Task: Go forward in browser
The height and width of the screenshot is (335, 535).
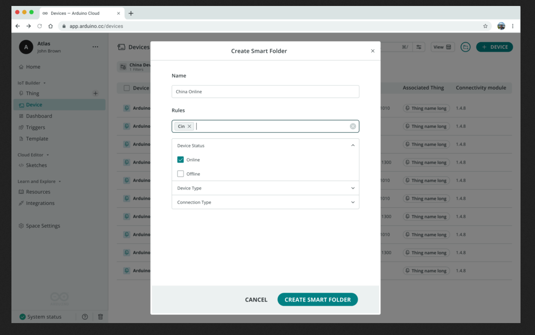Action: (x=29, y=26)
